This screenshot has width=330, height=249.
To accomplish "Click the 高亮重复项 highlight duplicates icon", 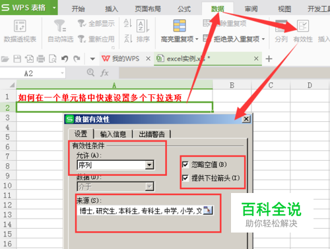I will tap(180, 26).
